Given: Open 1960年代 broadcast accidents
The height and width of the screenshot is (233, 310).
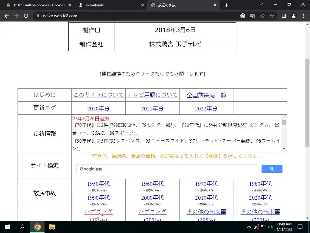Looking at the screenshot, I should tap(153, 184).
